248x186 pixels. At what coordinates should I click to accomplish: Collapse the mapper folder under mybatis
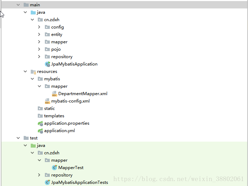(40, 86)
